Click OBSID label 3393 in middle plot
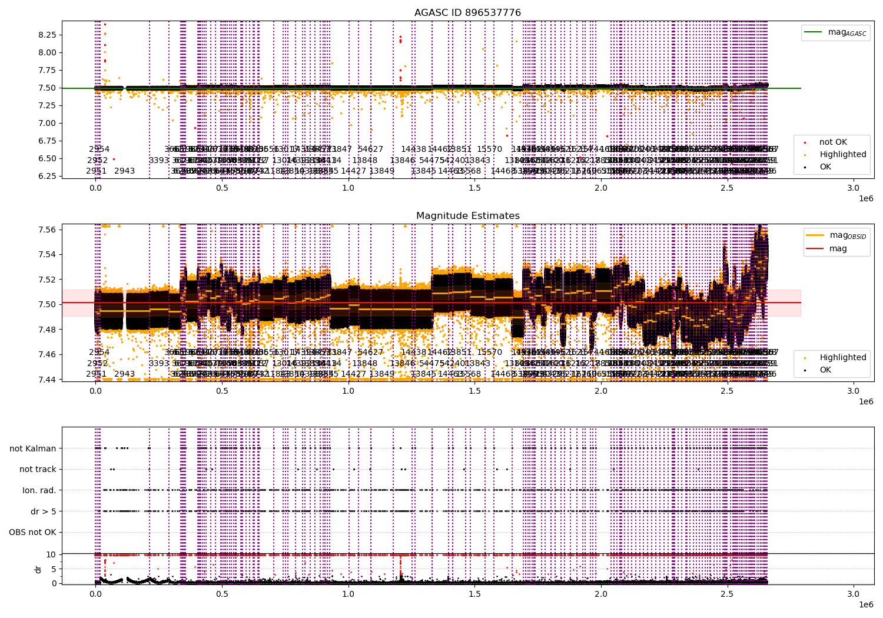 [x=159, y=363]
